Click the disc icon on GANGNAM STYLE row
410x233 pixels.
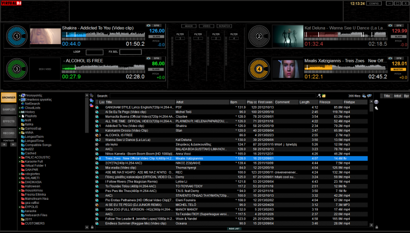click(x=97, y=108)
